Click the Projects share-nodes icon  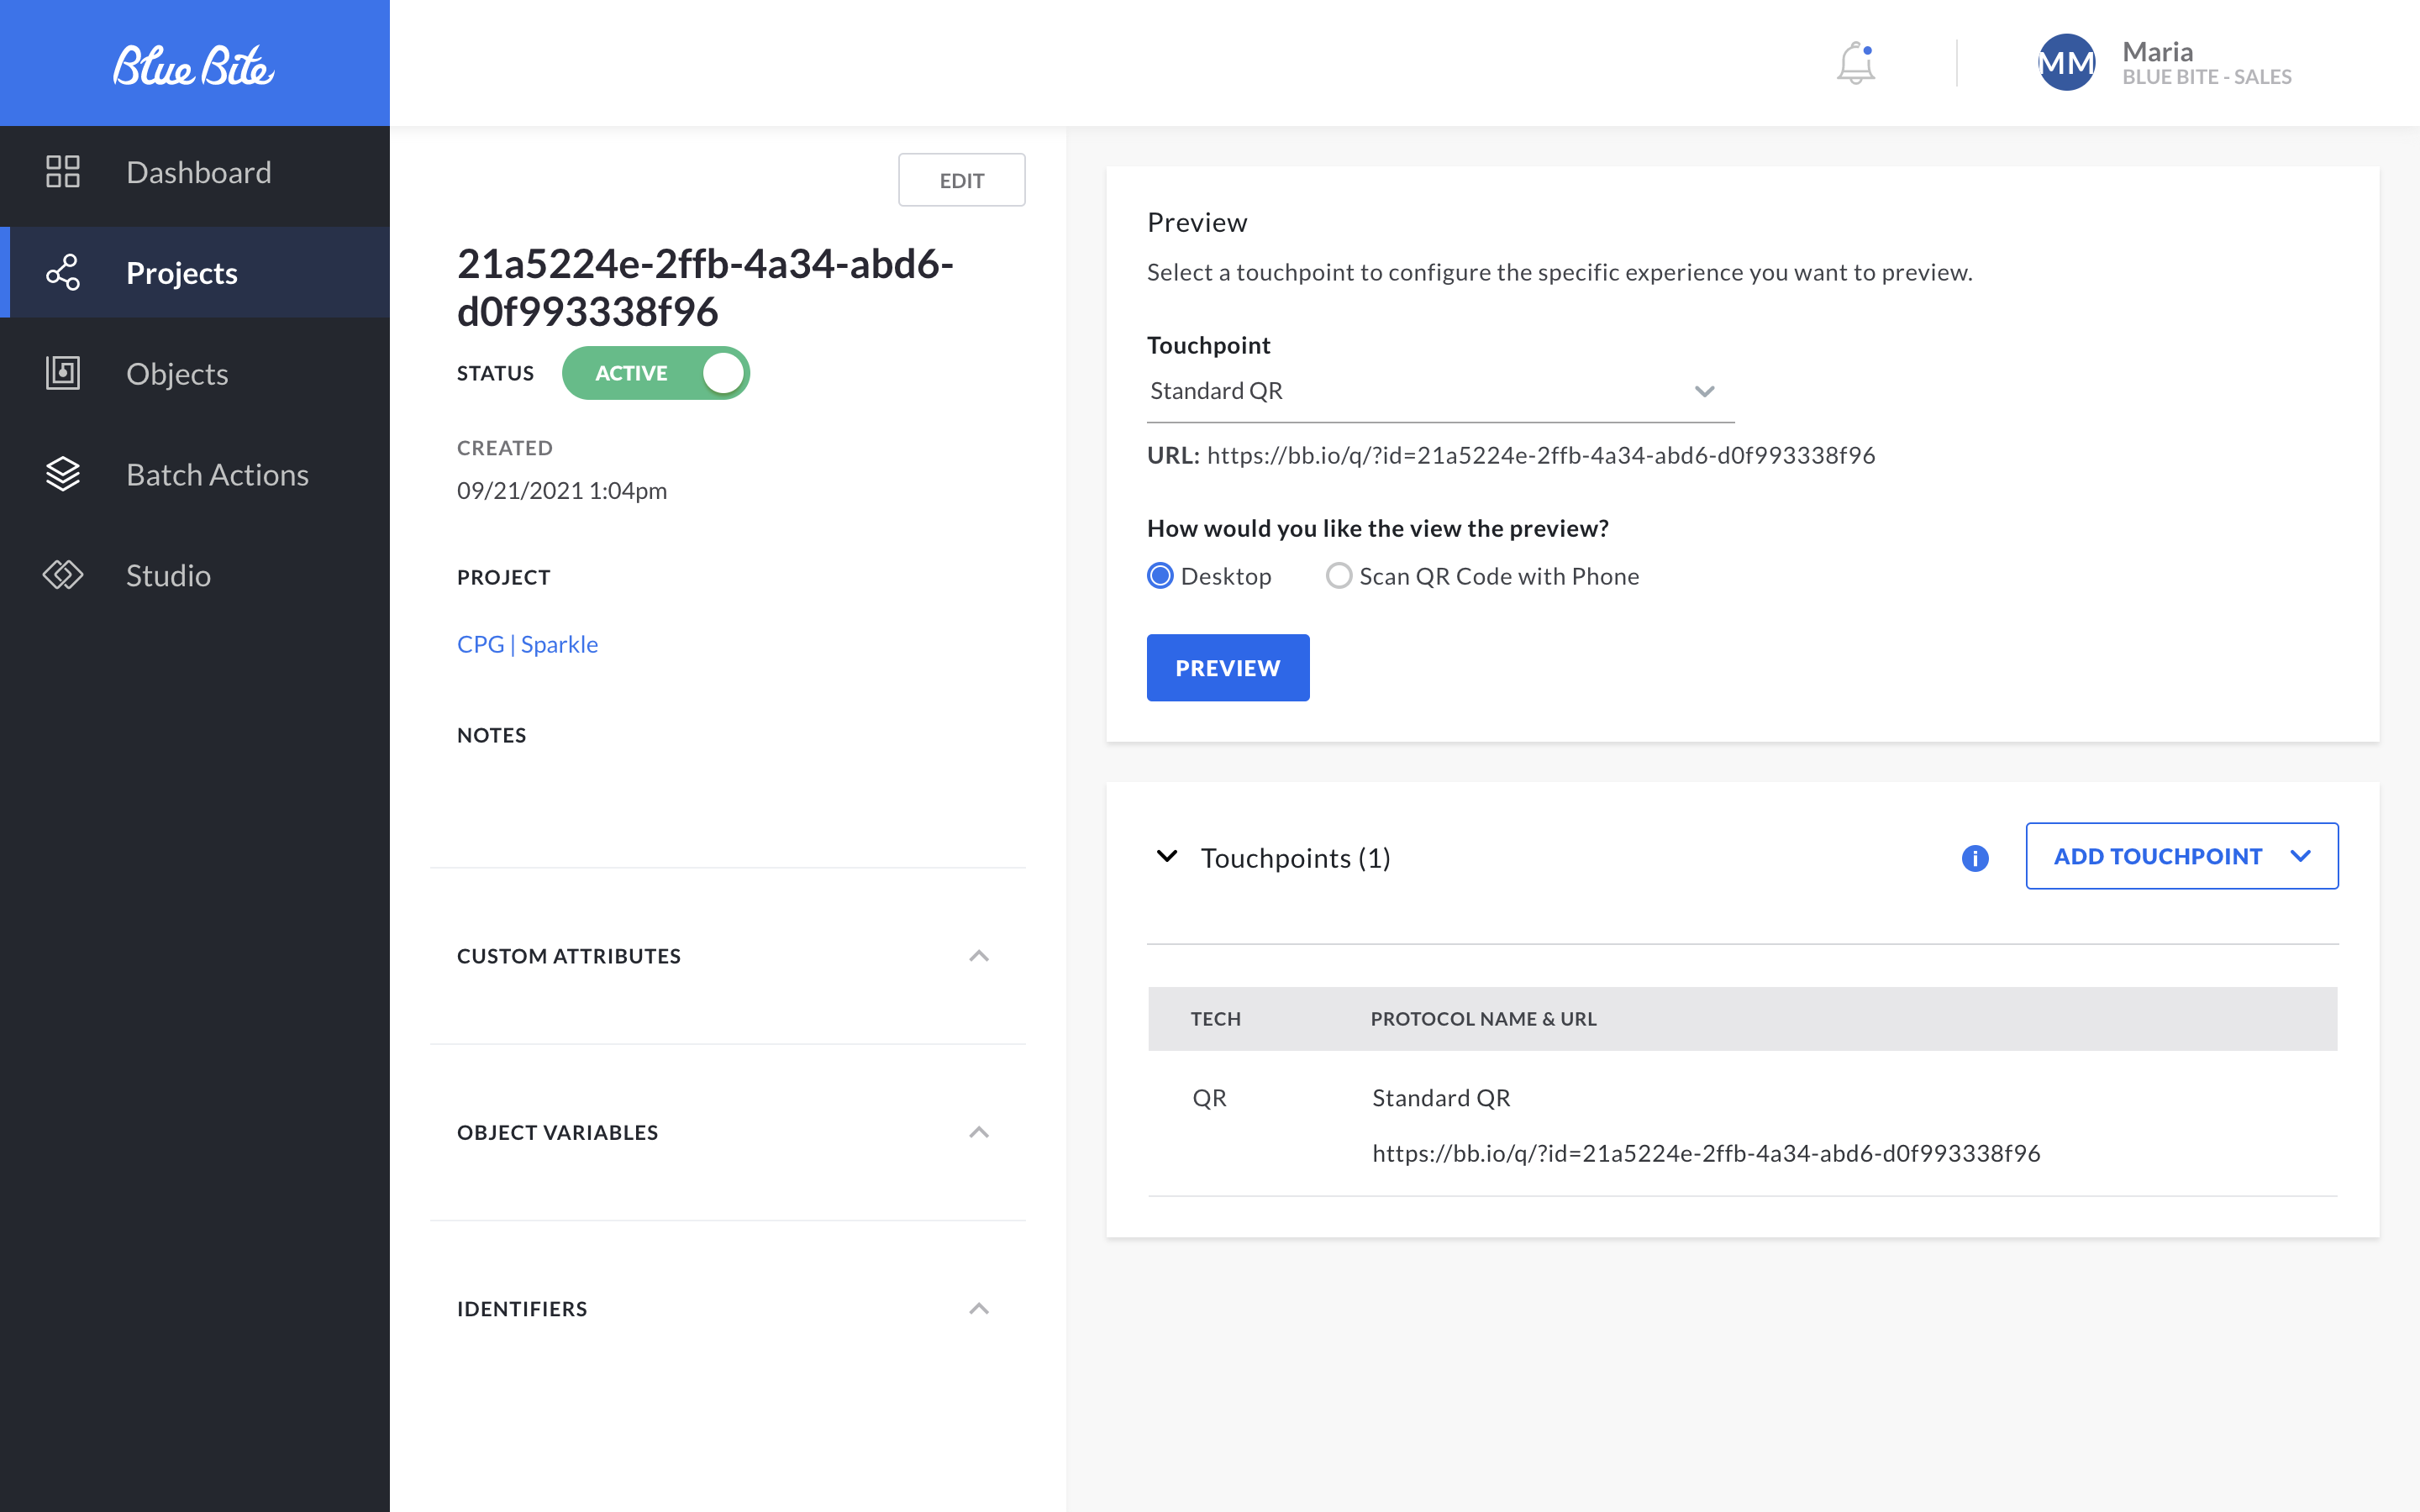point(63,272)
